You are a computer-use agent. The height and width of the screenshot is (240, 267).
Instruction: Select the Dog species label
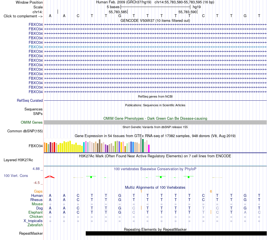[x=39, y=208]
